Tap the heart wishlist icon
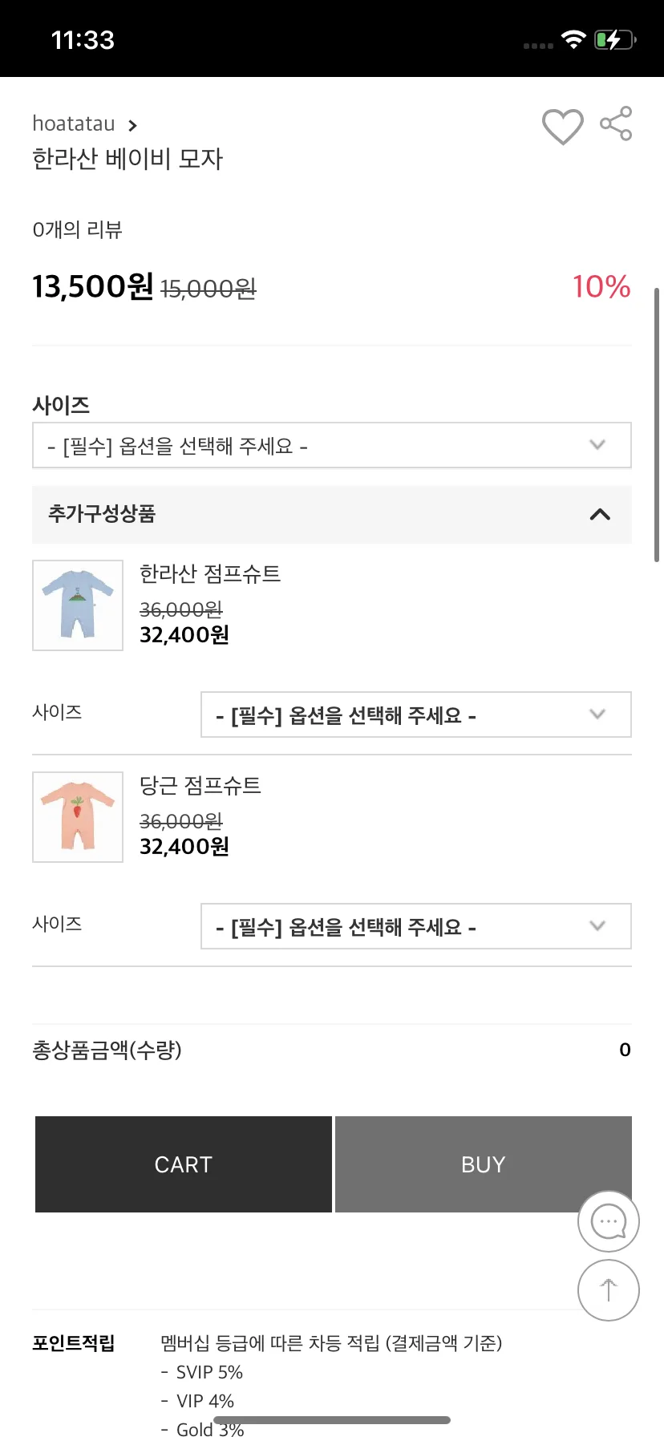The image size is (664, 1437). pyautogui.click(x=562, y=126)
